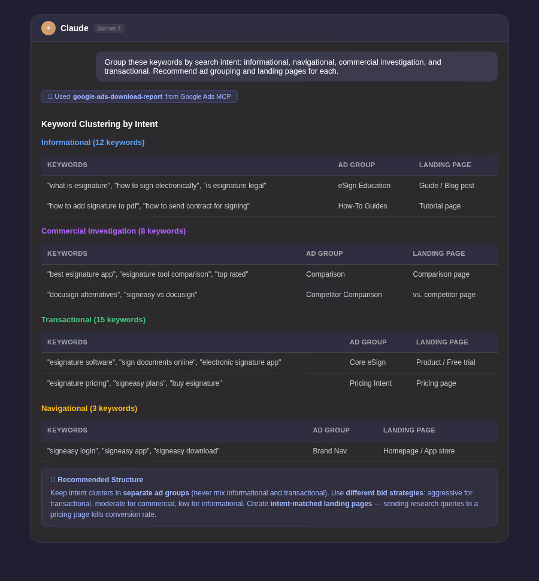Screen dimensions: 539x581
Task: Select the Brand Nav ad group cell
Action: coord(330,451)
